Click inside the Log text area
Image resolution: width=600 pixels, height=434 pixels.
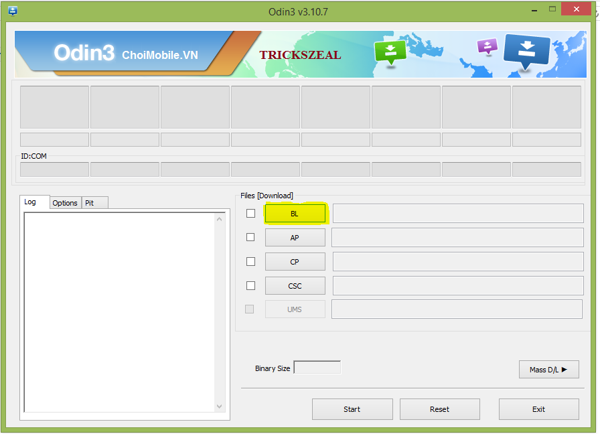tap(119, 312)
